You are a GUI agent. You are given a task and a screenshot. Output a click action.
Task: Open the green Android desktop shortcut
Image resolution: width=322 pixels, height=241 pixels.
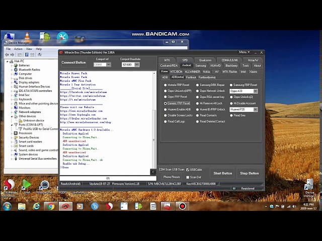45,36
